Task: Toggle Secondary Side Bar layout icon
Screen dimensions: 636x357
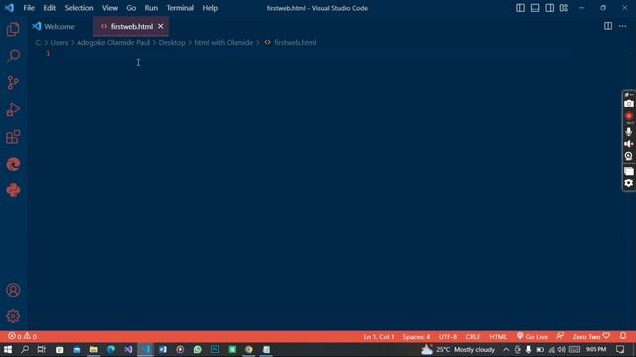Action: [550, 8]
